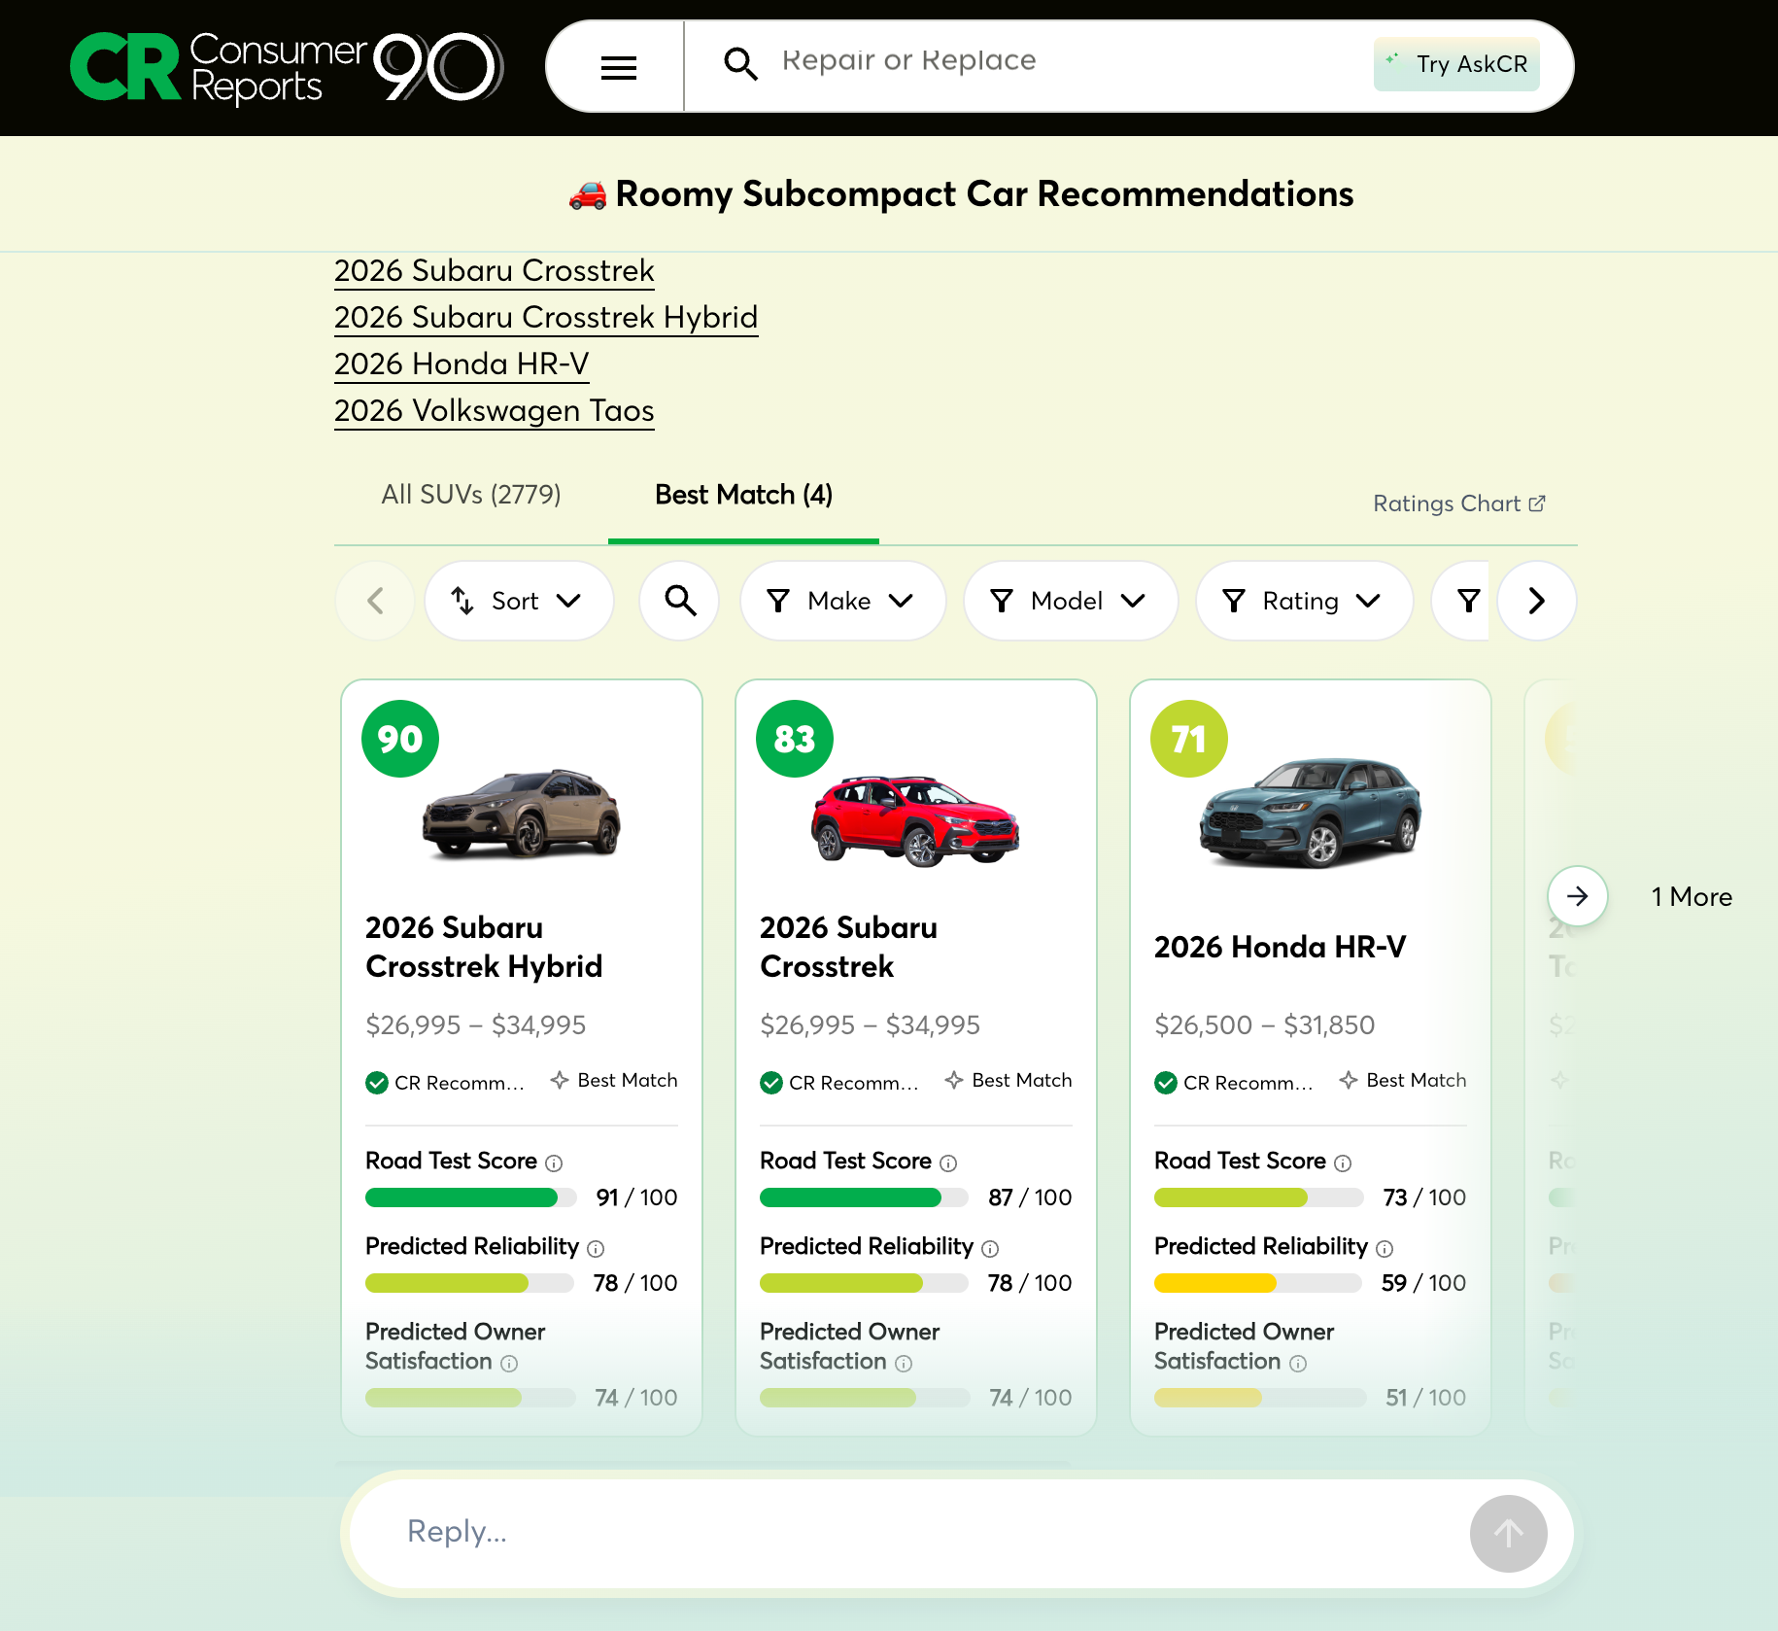Click the Best Match sparkle on the Crosstrek card
Image resolution: width=1778 pixels, height=1631 pixels.
click(954, 1080)
